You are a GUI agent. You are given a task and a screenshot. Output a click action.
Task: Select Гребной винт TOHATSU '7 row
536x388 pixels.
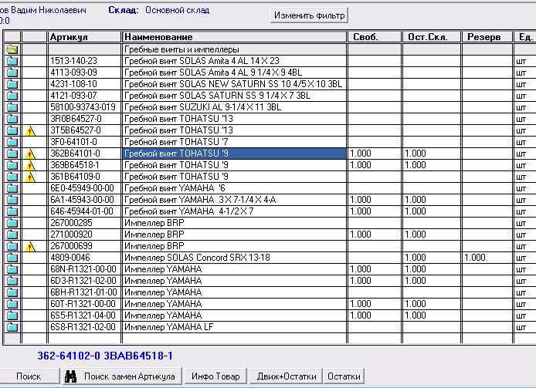pyautogui.click(x=235, y=142)
